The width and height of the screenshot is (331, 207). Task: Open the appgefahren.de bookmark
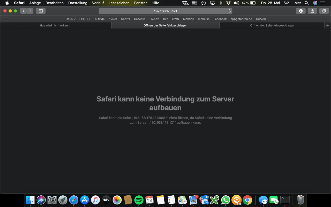[x=241, y=19]
